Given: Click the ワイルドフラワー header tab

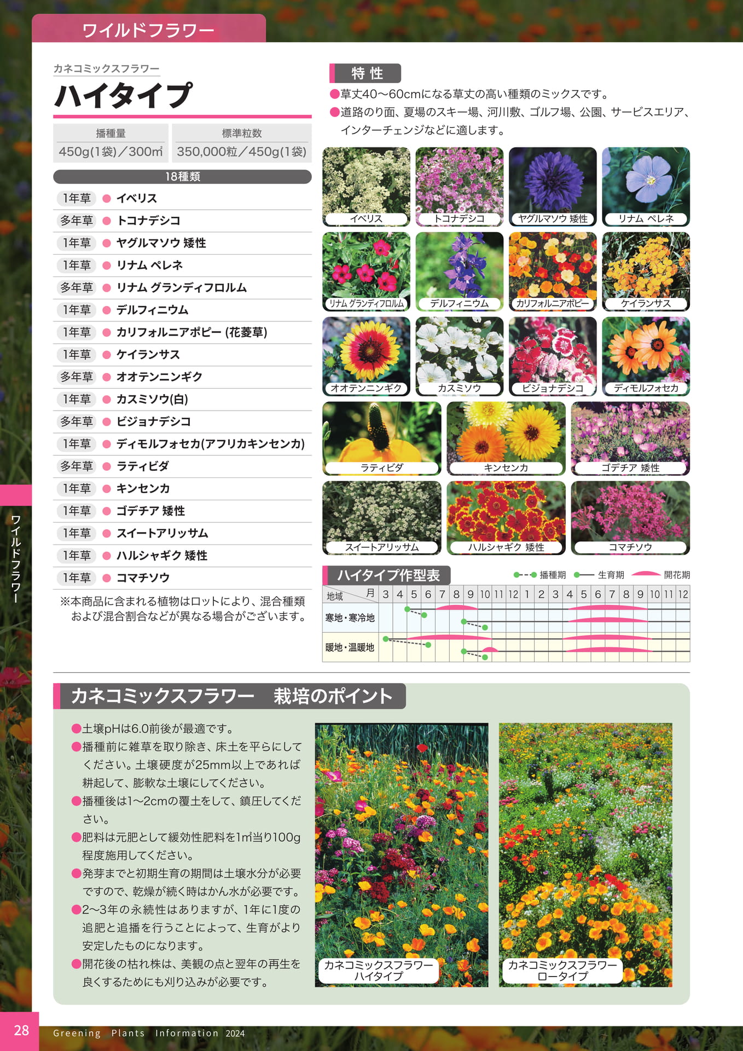Looking at the screenshot, I should tap(149, 28).
